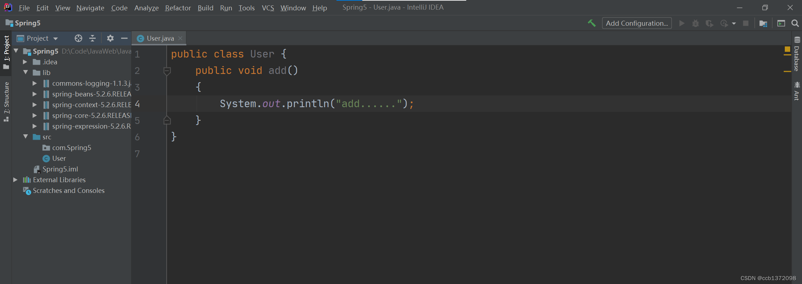802x284 pixels.
Task: Open the Edit menu
Action: pos(42,8)
